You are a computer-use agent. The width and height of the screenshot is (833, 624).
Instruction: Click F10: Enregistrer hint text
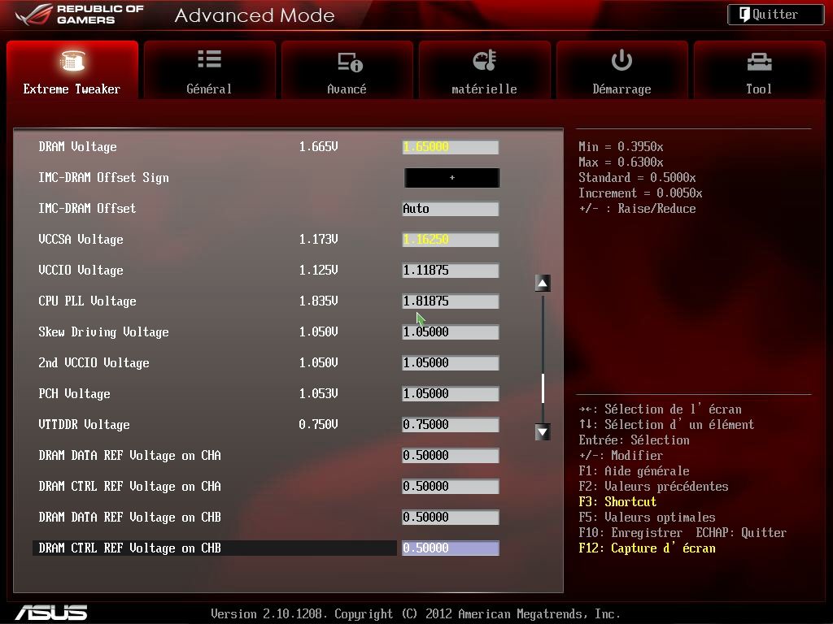point(630,533)
